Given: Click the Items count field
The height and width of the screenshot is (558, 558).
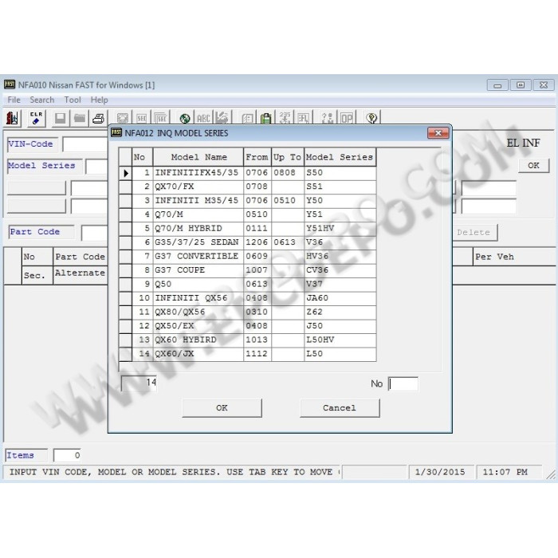Looking at the screenshot, I should tap(67, 455).
